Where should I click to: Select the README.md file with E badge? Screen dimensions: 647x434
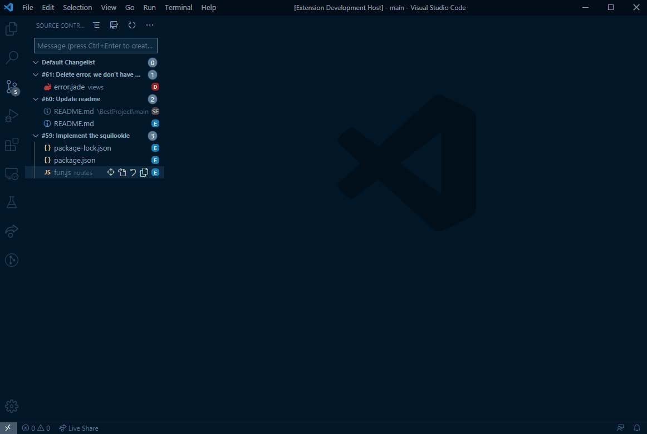pyautogui.click(x=95, y=123)
